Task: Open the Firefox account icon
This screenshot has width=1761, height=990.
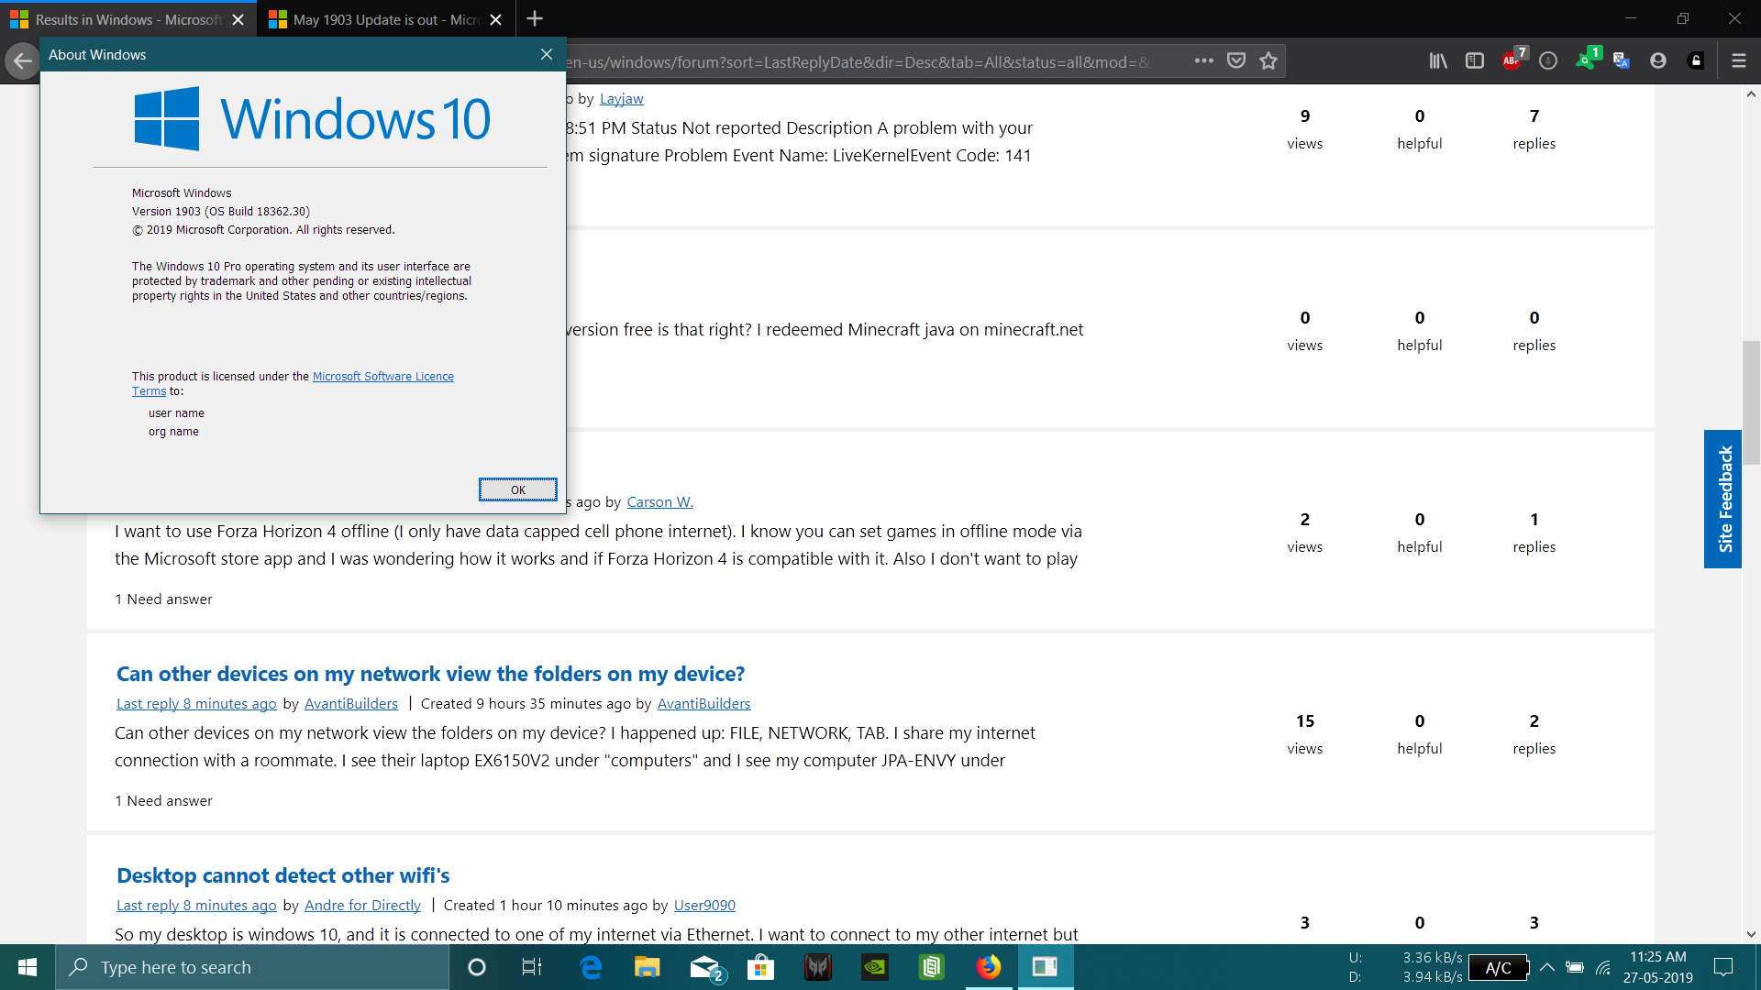Action: click(1658, 60)
